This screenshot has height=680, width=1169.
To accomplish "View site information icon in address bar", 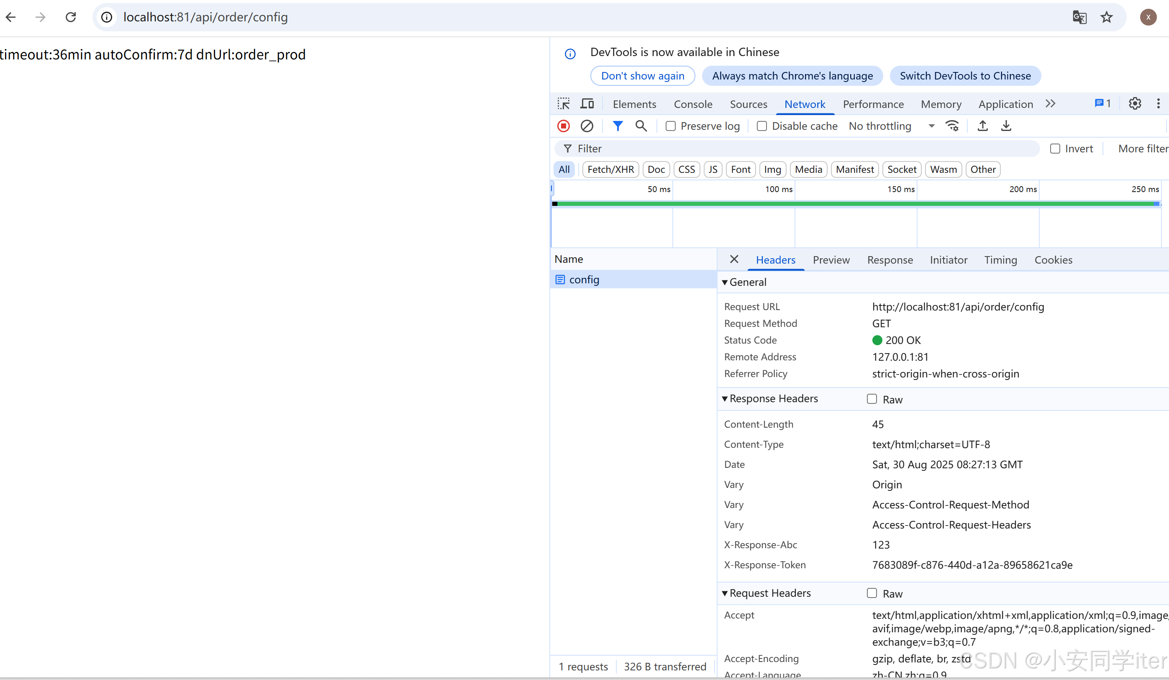I will [x=107, y=17].
